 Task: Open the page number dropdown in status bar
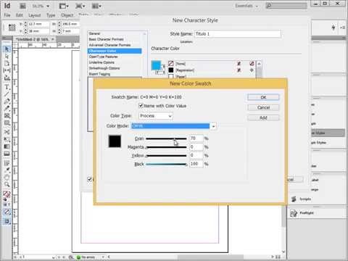(54, 257)
